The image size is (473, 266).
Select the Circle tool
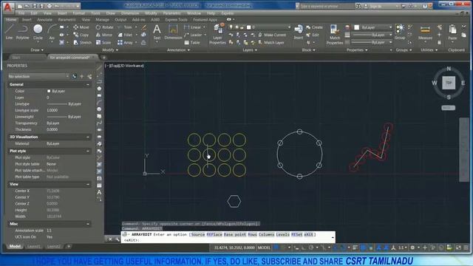click(x=38, y=33)
